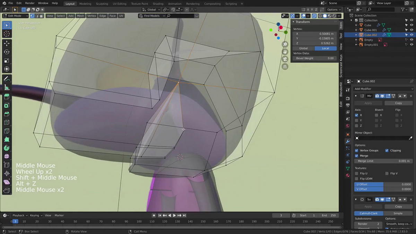
Task: Collapse the Mirror modifier panel
Action: [356, 96]
